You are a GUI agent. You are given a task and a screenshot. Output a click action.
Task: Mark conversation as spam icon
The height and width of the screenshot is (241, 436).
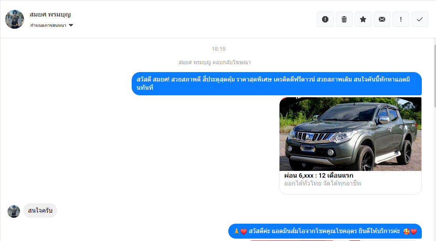click(x=325, y=19)
